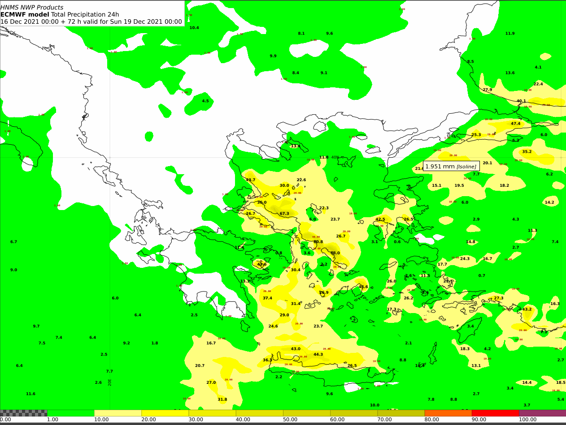Click the 40N latitude label

pos(335,157)
